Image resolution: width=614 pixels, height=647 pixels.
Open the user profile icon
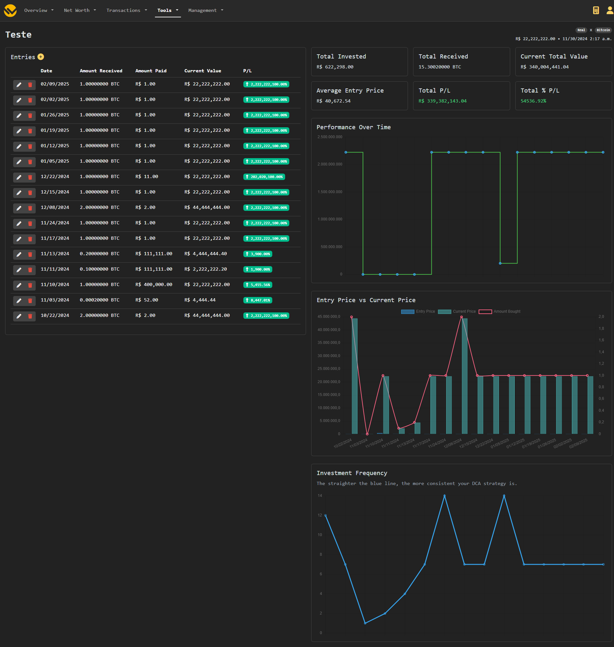(x=609, y=11)
